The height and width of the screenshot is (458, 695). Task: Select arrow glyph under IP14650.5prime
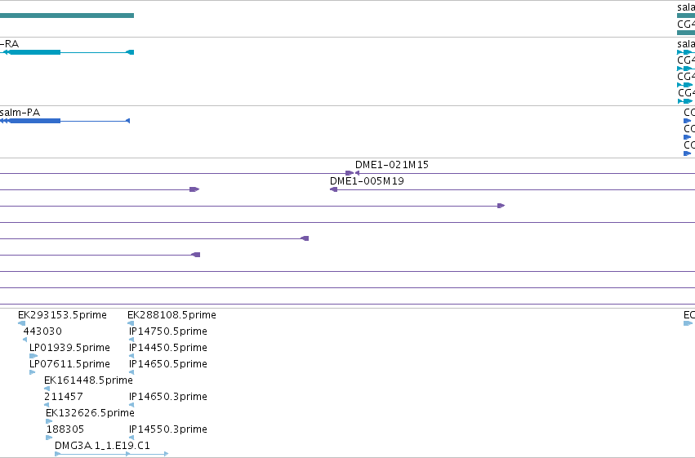click(131, 372)
